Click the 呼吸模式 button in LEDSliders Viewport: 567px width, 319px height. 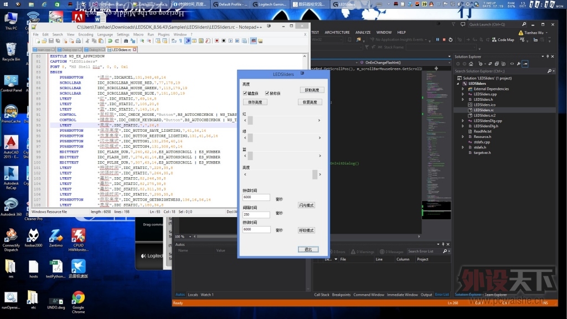click(306, 230)
